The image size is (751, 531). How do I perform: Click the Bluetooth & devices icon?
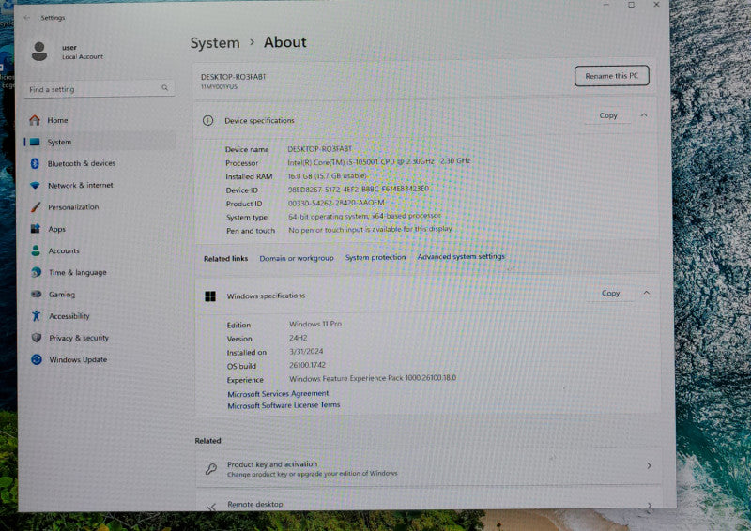35,163
